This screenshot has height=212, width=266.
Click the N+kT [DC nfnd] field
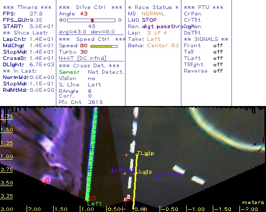tap(82, 58)
